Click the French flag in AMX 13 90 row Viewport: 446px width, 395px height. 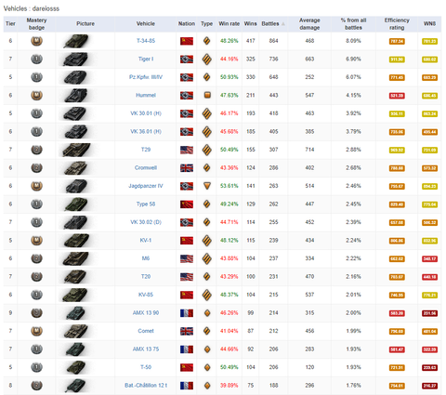click(187, 313)
